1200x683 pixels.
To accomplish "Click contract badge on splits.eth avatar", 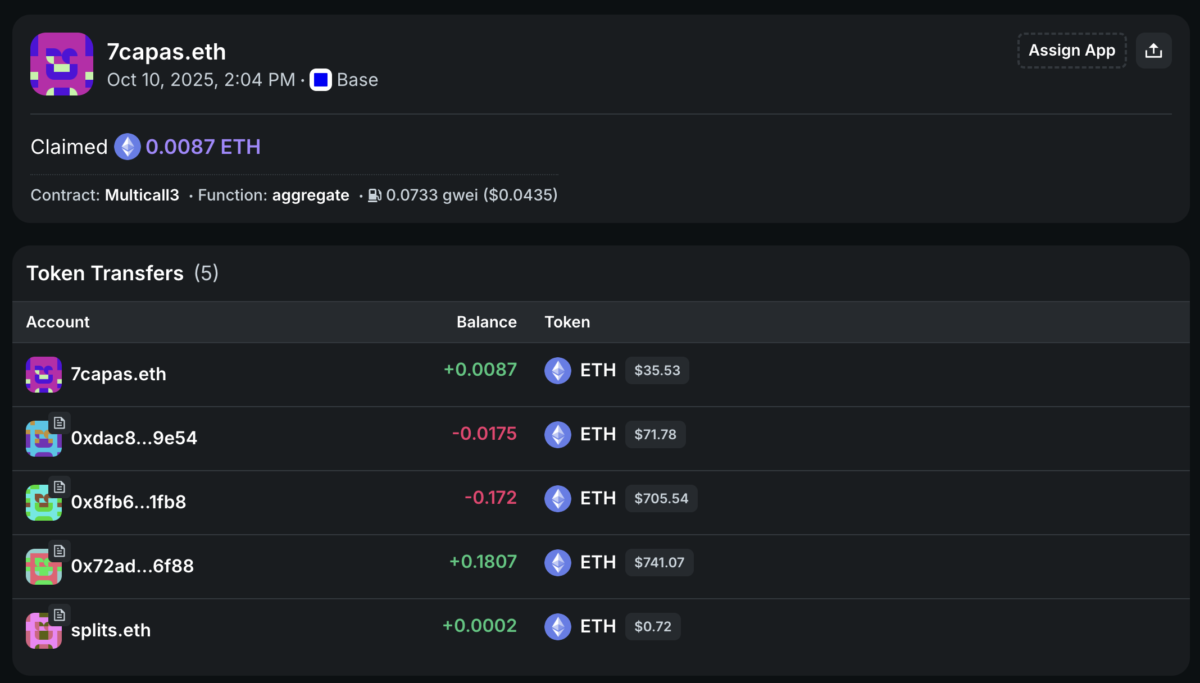I will (x=60, y=615).
